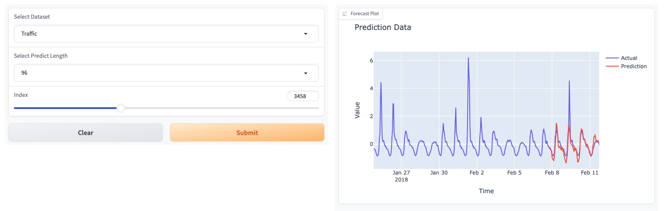The image size is (670, 211).
Task: Click the Time x-axis title
Action: [x=486, y=191]
